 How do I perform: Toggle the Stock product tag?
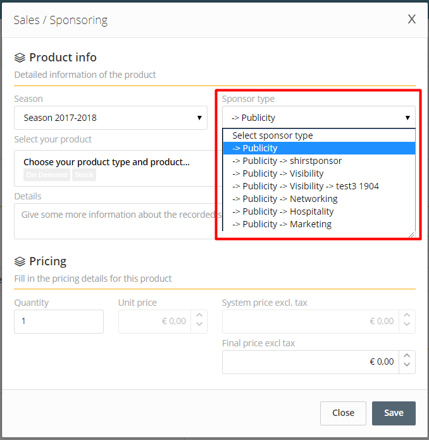tap(84, 175)
